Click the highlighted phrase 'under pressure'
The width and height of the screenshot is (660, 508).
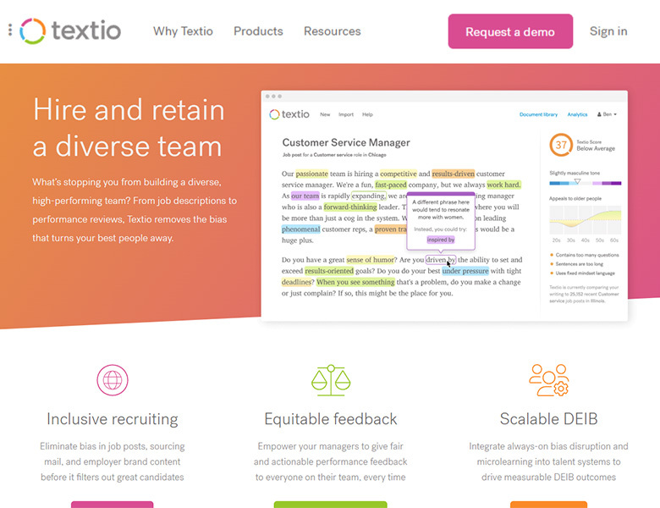click(465, 271)
